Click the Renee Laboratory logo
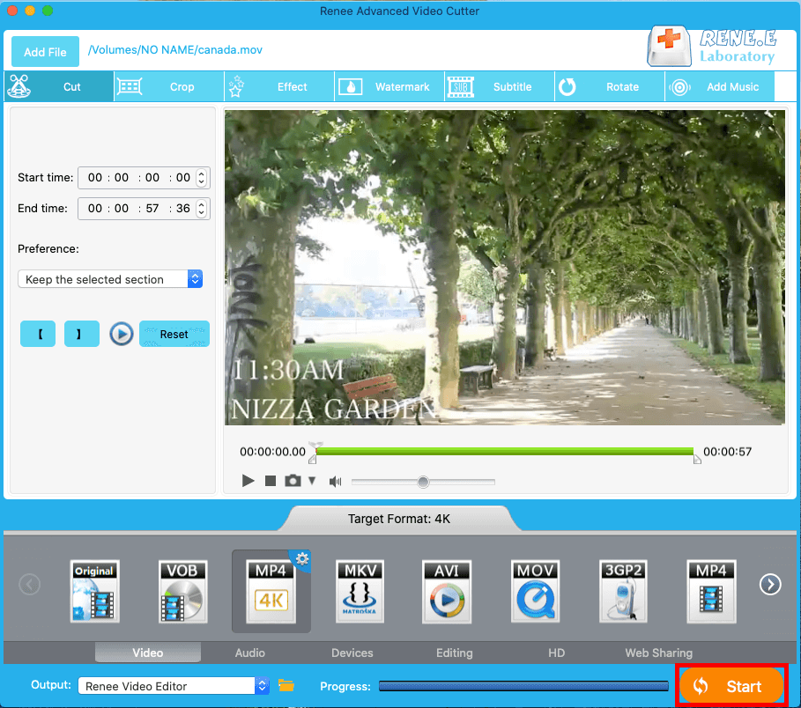 (713, 47)
